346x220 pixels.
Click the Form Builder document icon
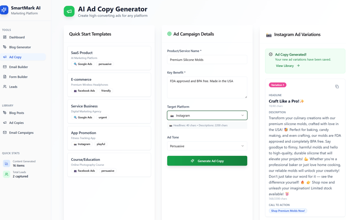tap(5, 77)
